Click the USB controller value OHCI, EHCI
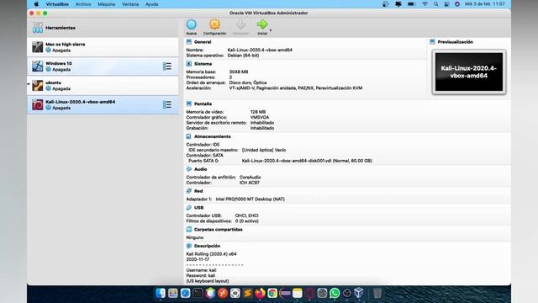The width and height of the screenshot is (538, 303). click(246, 215)
